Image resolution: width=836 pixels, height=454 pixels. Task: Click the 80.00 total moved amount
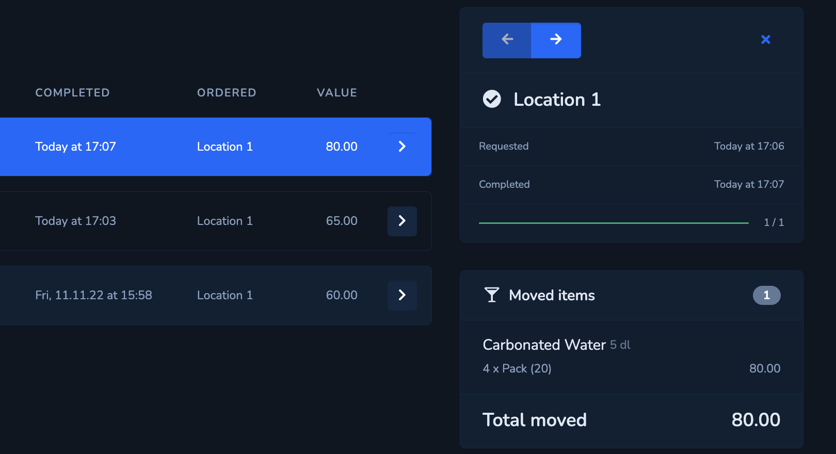756,420
